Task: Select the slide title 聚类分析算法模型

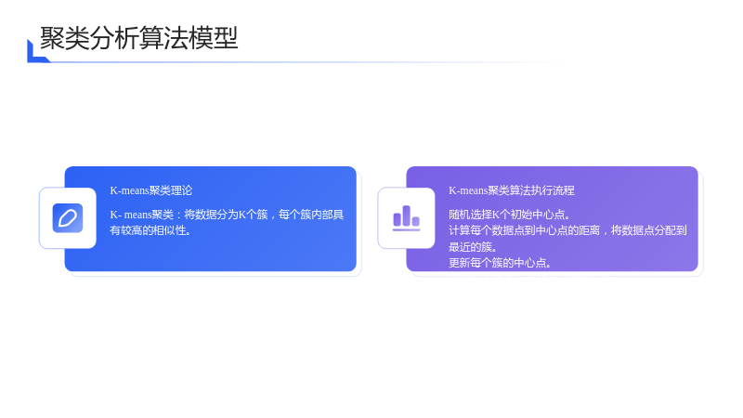Action: click(x=138, y=38)
